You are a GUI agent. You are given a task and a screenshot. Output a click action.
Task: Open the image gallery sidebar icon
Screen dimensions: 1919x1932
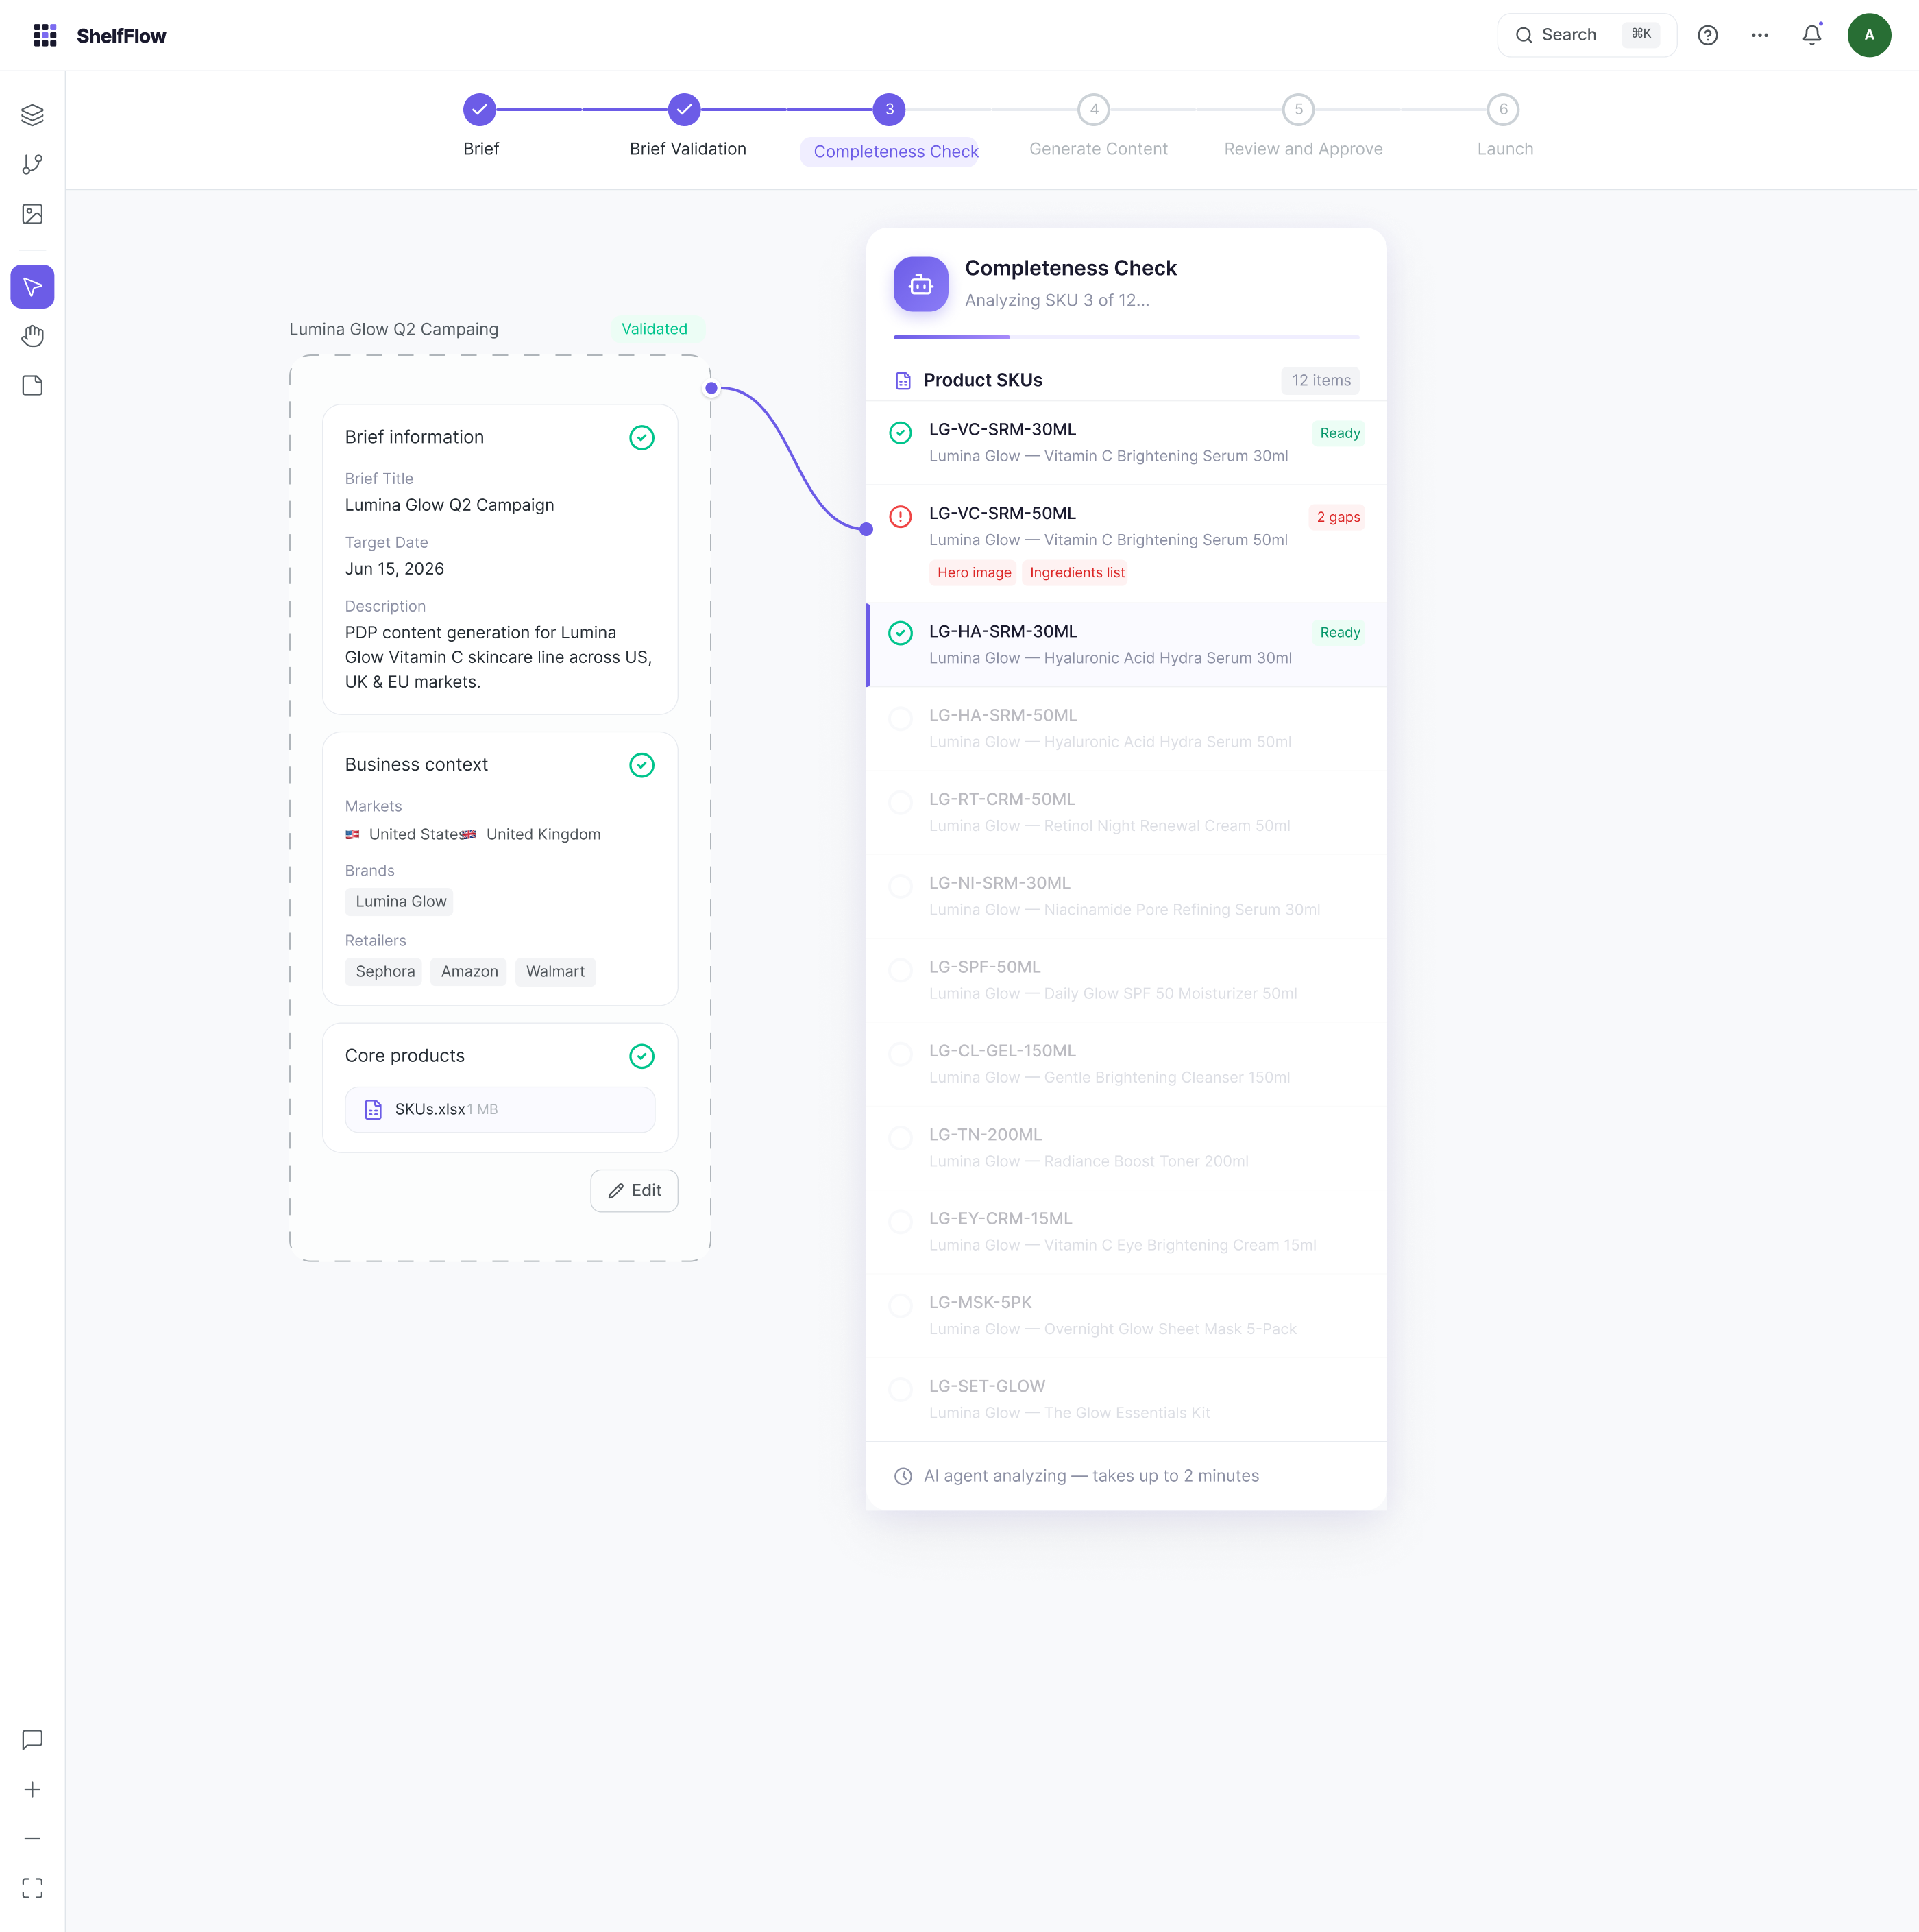tap(32, 214)
